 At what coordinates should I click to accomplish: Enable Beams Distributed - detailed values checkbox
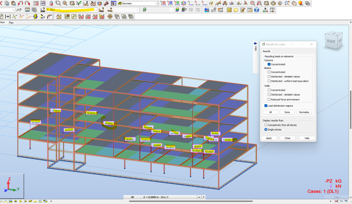(269, 76)
